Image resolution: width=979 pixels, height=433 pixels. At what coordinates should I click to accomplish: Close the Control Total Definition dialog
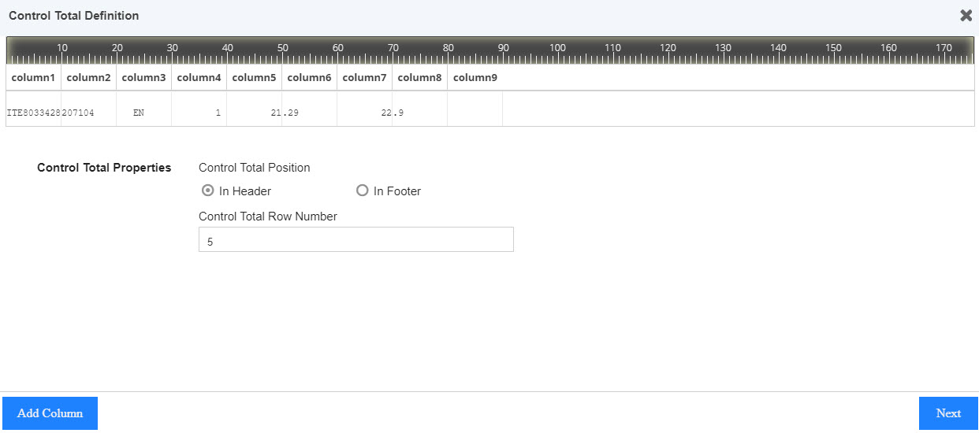pos(966,16)
